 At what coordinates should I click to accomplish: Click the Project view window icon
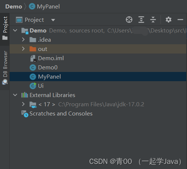coord(19,20)
